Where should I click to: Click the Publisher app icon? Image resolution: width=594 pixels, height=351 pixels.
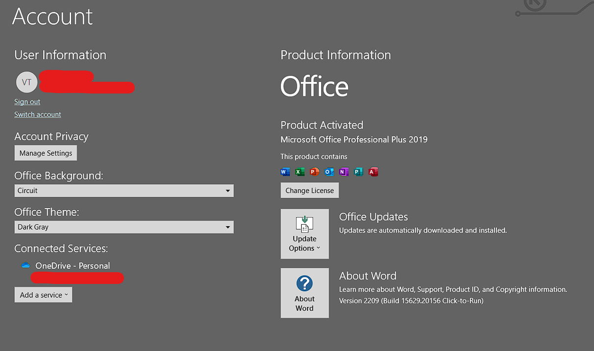(x=359, y=171)
